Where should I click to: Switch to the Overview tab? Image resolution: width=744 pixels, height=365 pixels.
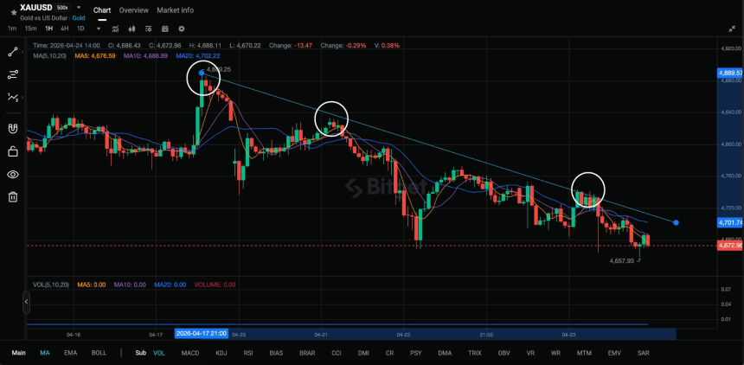(134, 10)
